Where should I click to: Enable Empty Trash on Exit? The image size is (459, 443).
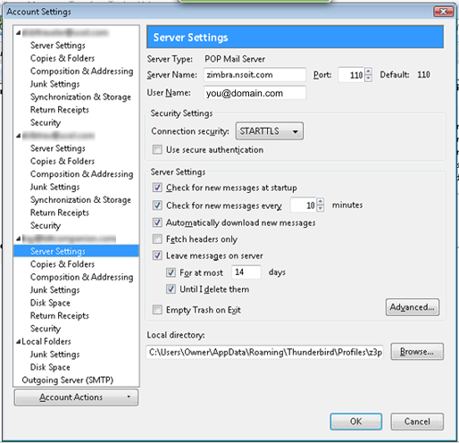(157, 310)
